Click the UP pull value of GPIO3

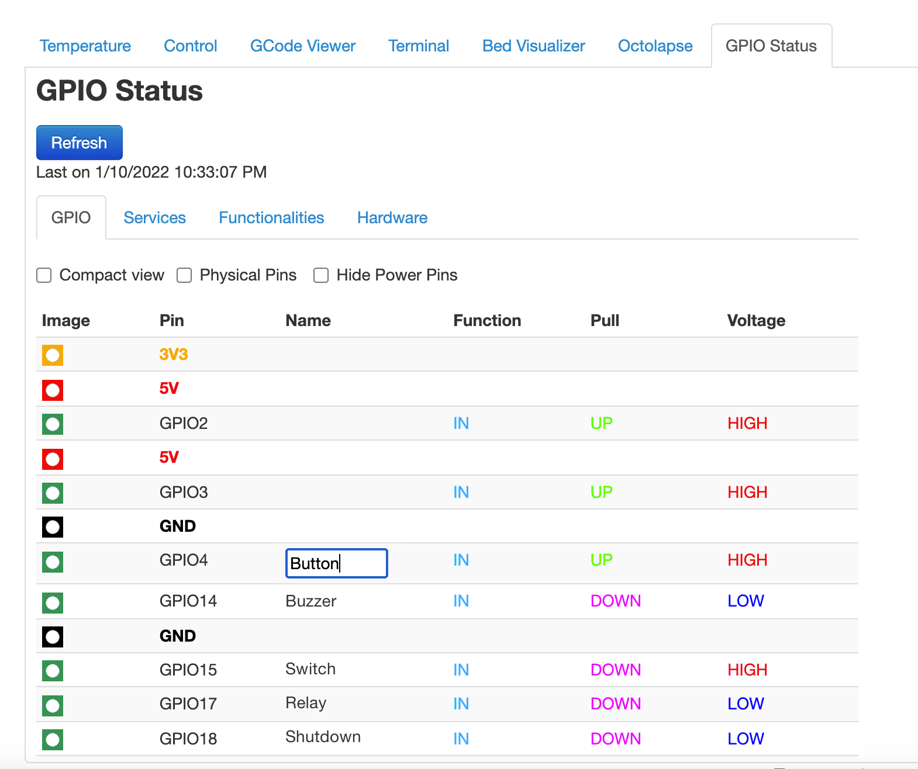pyautogui.click(x=602, y=492)
